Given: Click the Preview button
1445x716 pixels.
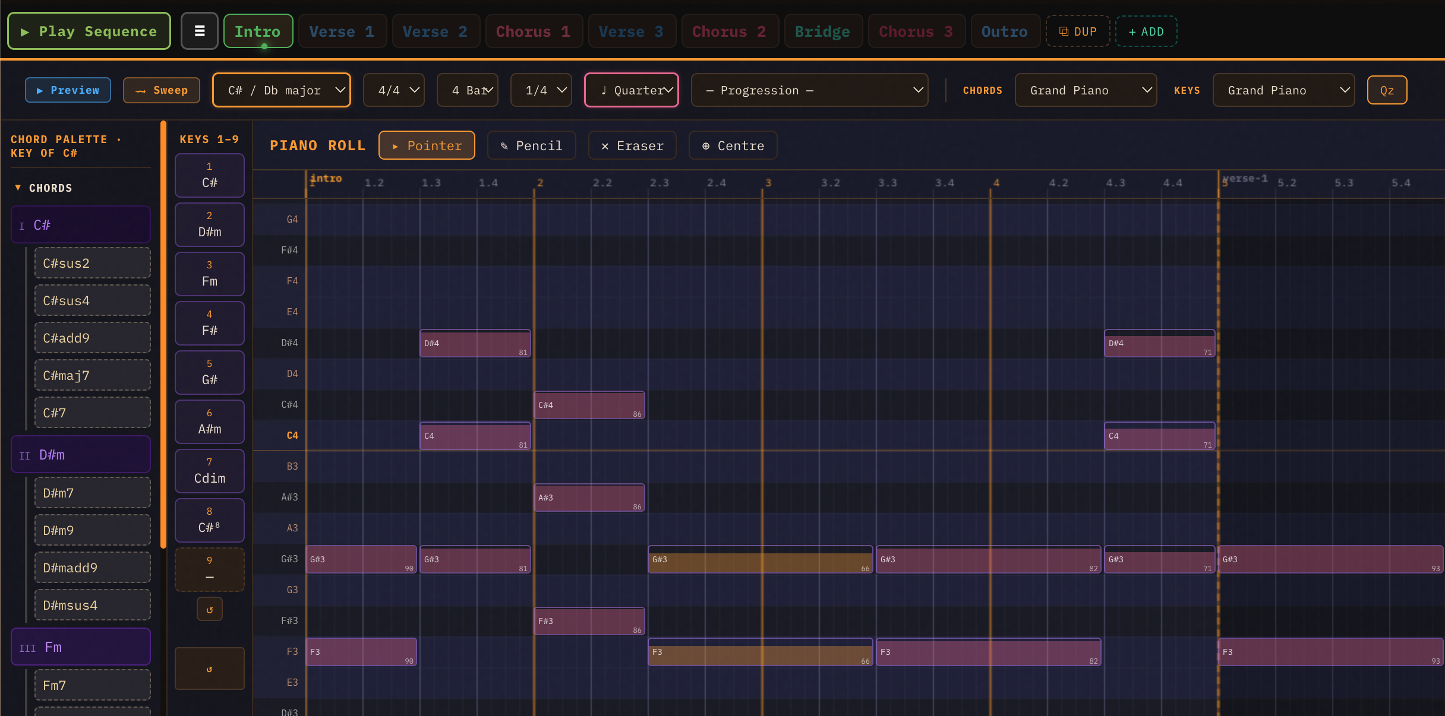Looking at the screenshot, I should [x=68, y=90].
